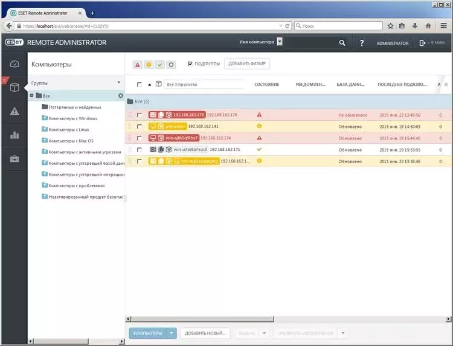
Task: Click the groups panel horizontal scrollbar
Action: 61,341
